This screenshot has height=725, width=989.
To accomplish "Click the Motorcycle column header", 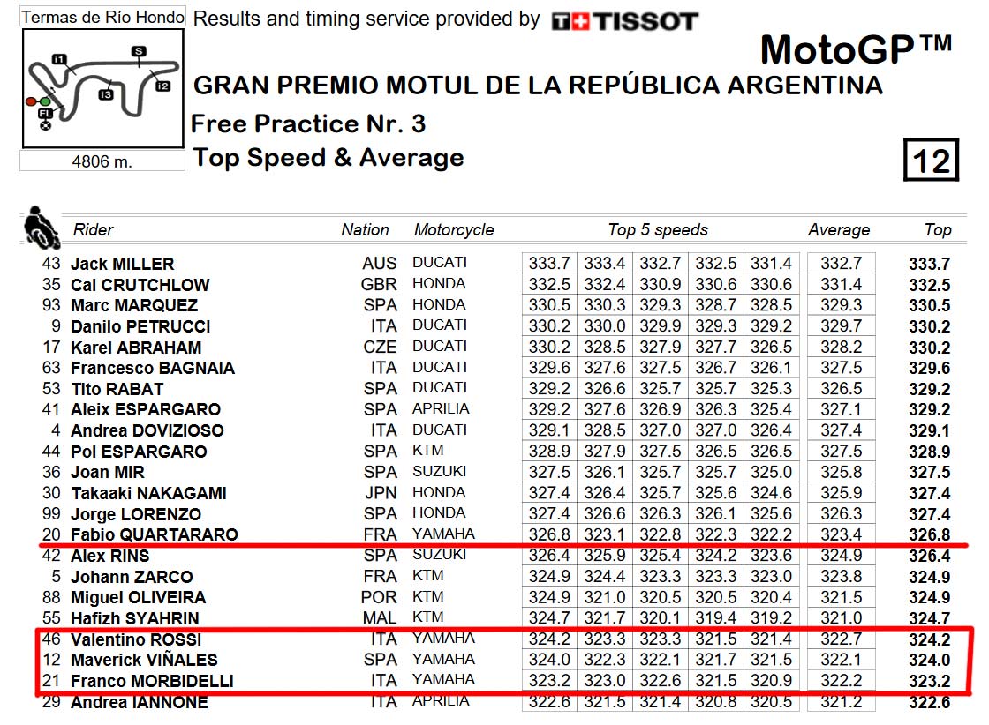I will [x=454, y=230].
